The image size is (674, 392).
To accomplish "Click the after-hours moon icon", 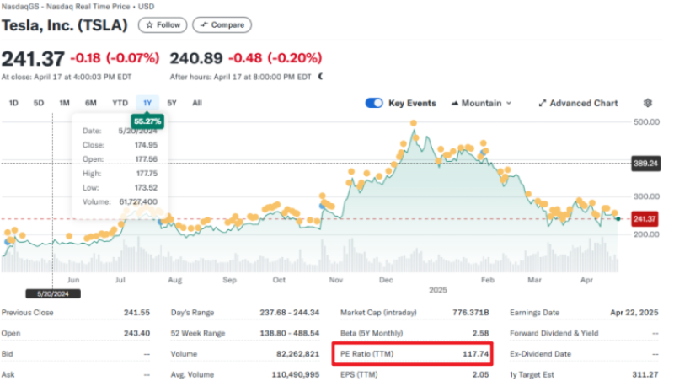I will coord(320,77).
